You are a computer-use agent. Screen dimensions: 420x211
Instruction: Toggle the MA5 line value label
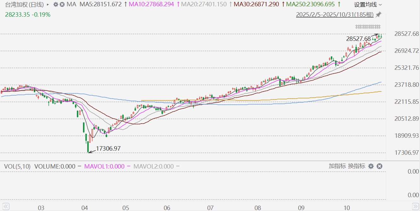tap(101, 5)
